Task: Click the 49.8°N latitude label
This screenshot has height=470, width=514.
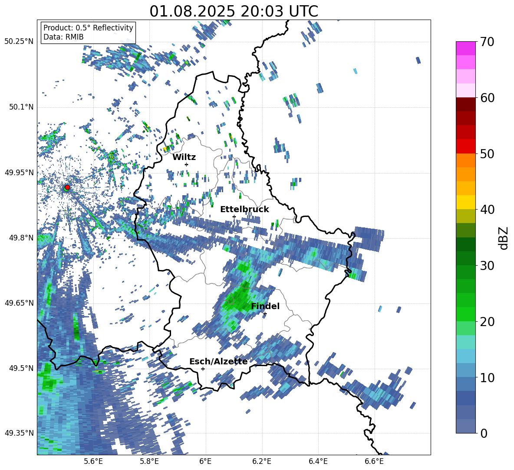Action: [x=21, y=238]
